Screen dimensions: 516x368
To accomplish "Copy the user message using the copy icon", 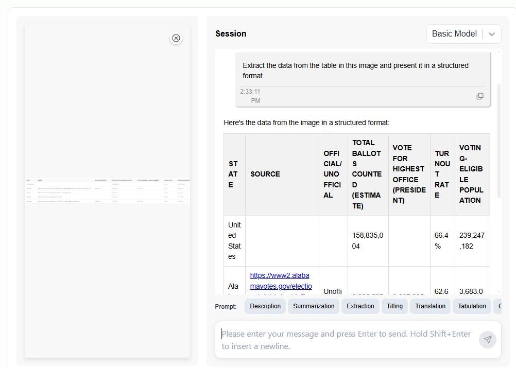I will [479, 96].
